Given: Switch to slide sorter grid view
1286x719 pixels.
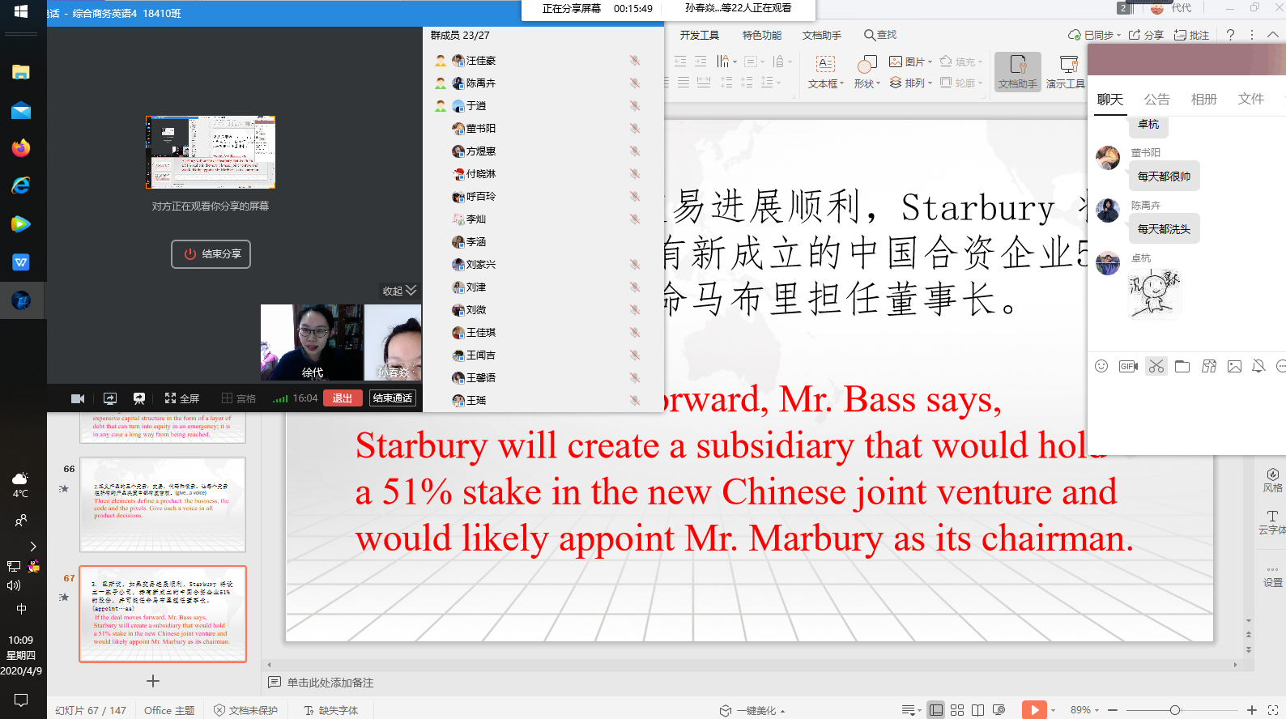Looking at the screenshot, I should pos(957,710).
